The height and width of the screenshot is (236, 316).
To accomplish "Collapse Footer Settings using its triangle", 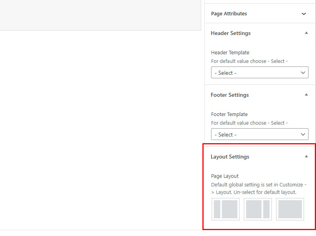I will [x=306, y=95].
